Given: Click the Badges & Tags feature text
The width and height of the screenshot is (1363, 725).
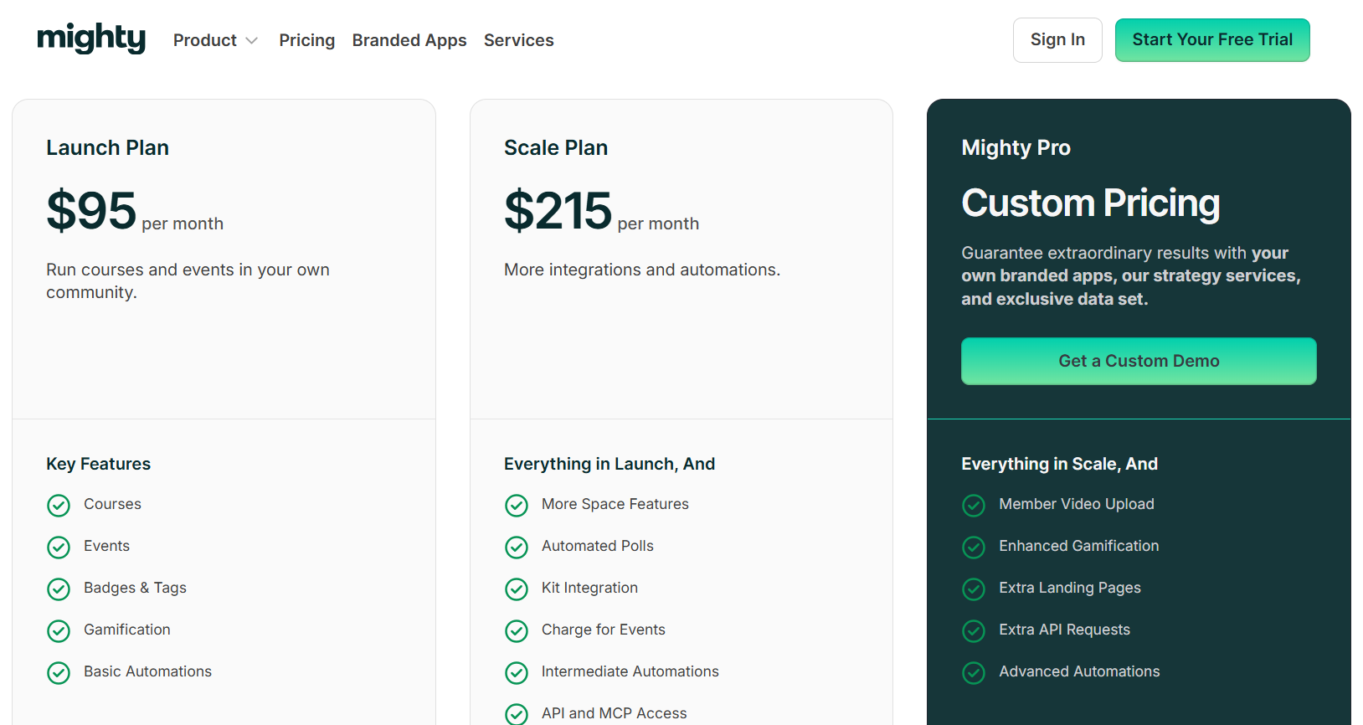Looking at the screenshot, I should (x=135, y=588).
